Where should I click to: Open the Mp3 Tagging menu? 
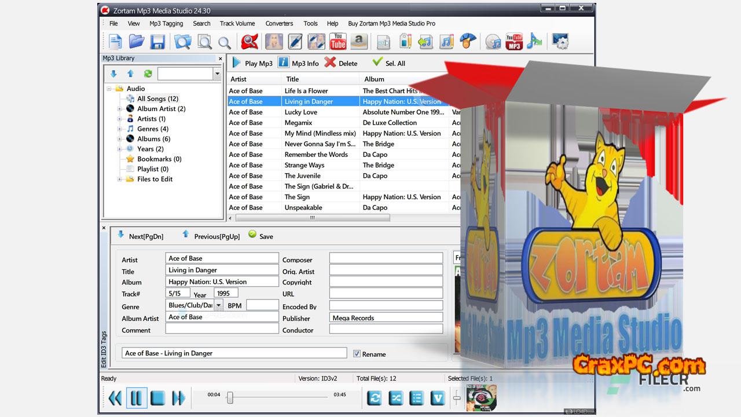click(166, 24)
